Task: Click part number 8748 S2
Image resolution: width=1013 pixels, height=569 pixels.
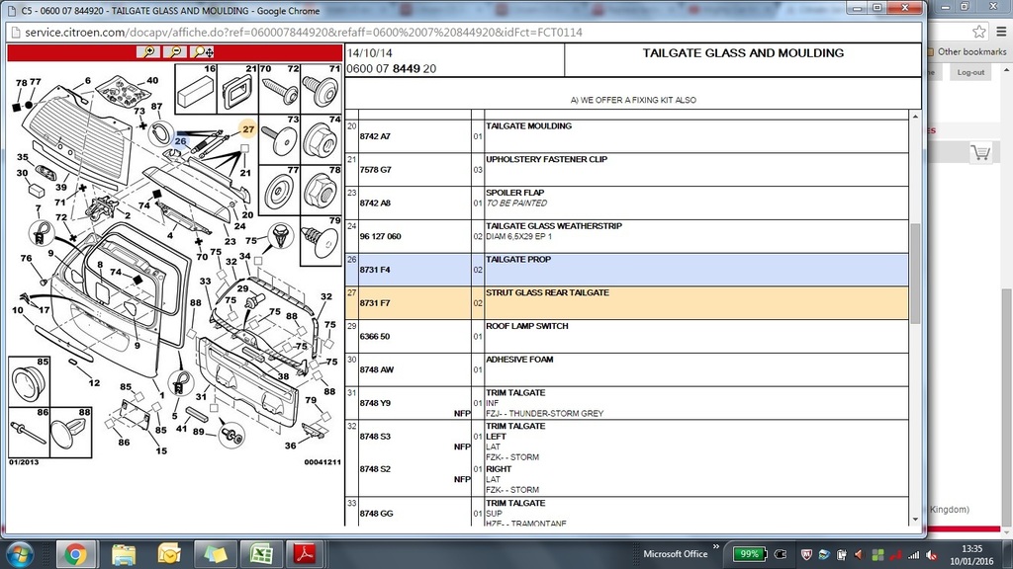Action: pos(375,469)
